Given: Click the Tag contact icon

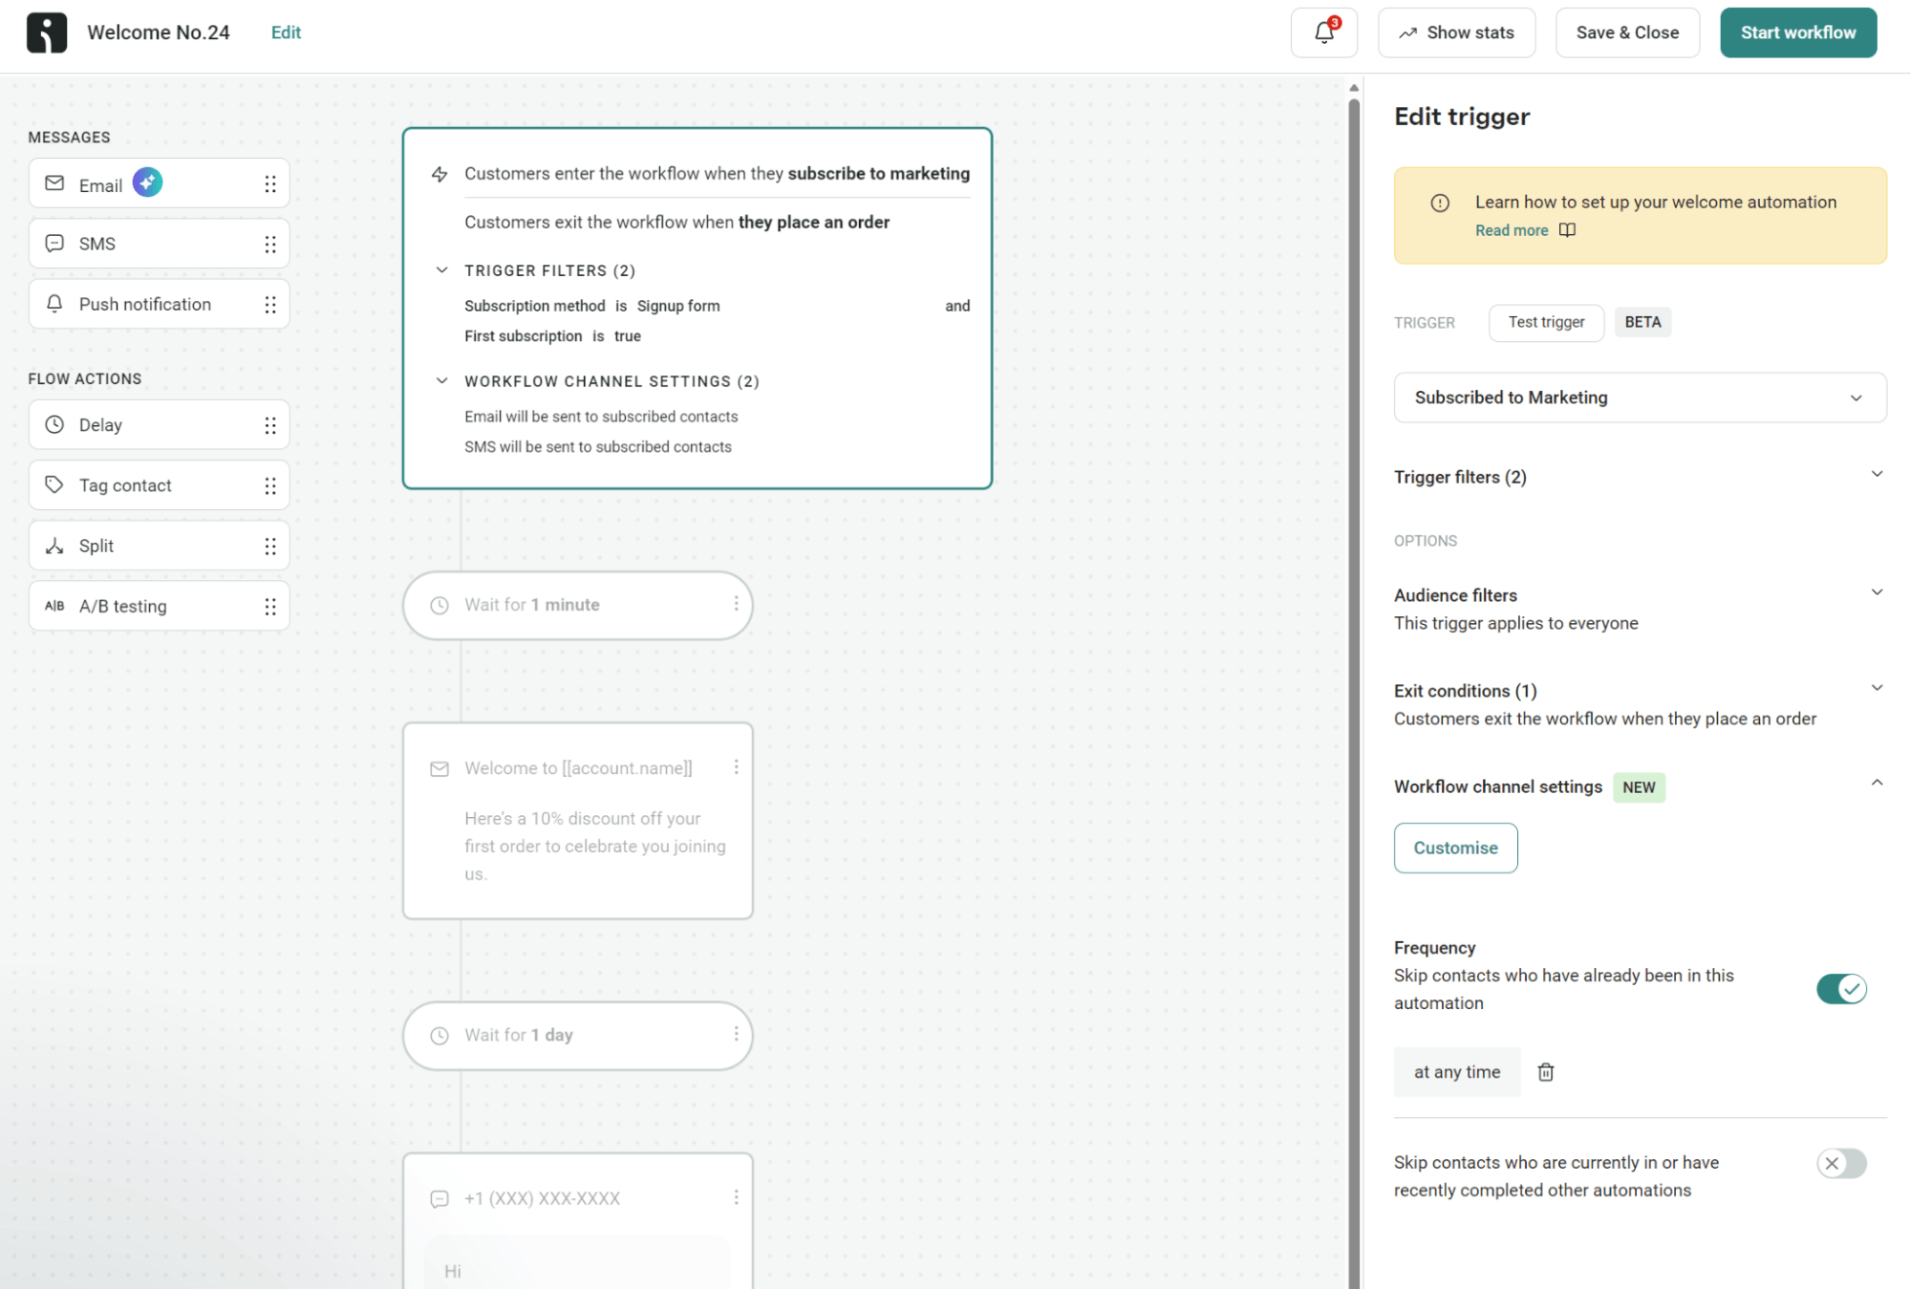Looking at the screenshot, I should pyautogui.click(x=54, y=484).
